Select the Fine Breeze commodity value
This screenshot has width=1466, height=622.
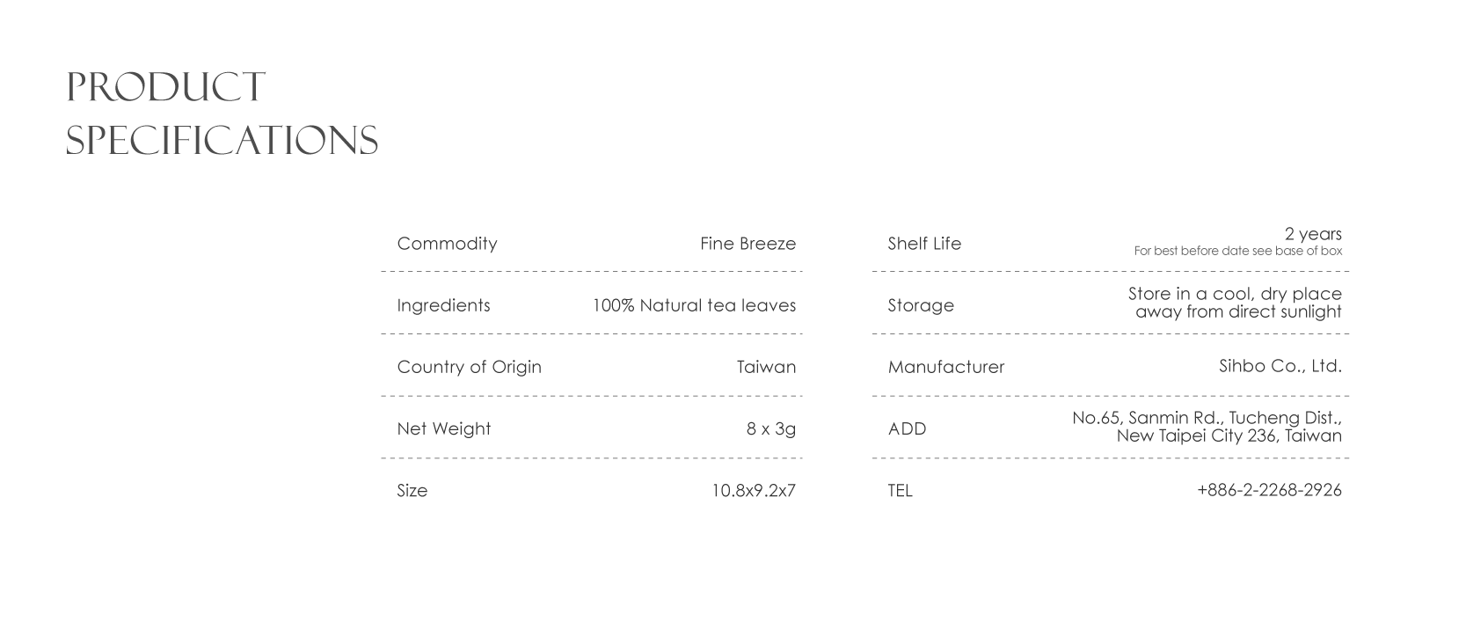pyautogui.click(x=748, y=244)
